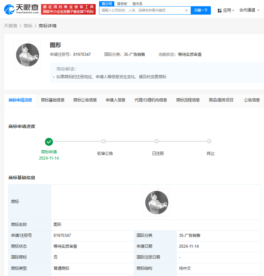Click 等待实质审查 in the 商标状态 row
The width and height of the screenshot is (264, 276).
click(65, 247)
